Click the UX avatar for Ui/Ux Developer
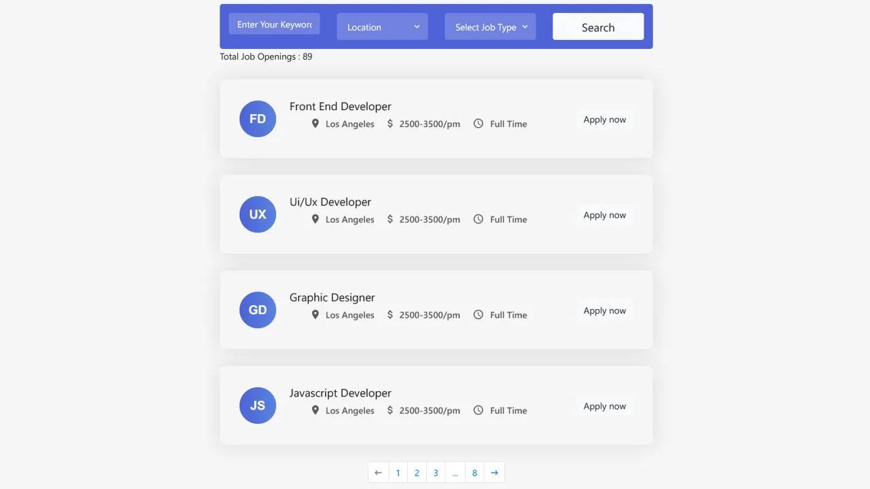 point(258,214)
